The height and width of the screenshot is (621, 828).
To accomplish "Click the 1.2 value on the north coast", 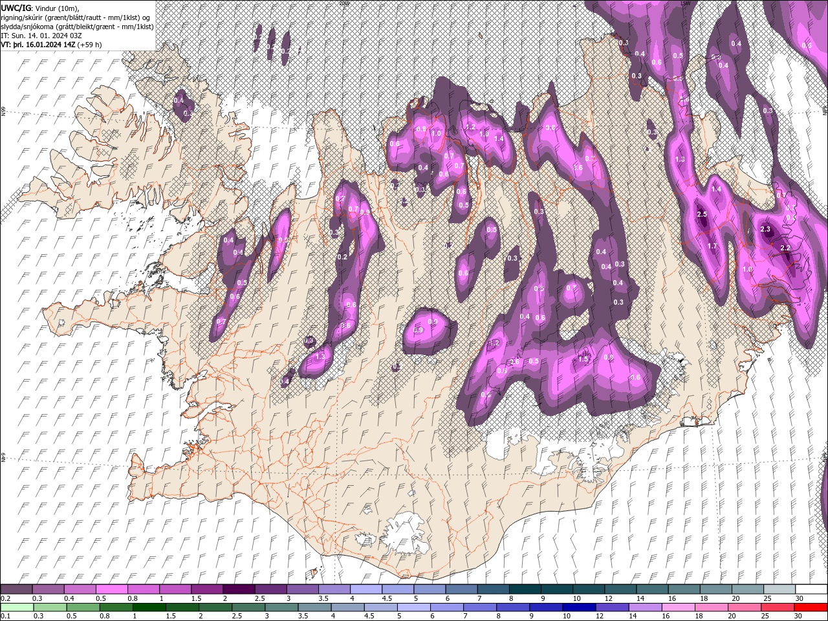I will [470, 127].
